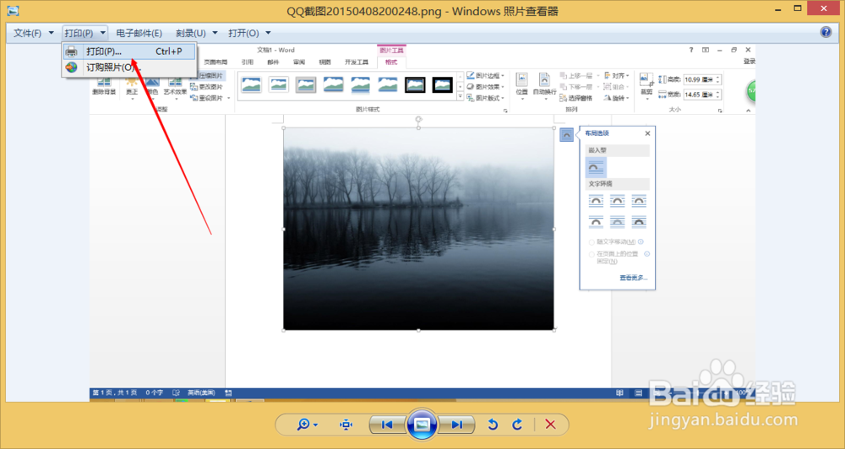Click 更改图片 in the Word screenshot
845x449 pixels.
[x=207, y=87]
